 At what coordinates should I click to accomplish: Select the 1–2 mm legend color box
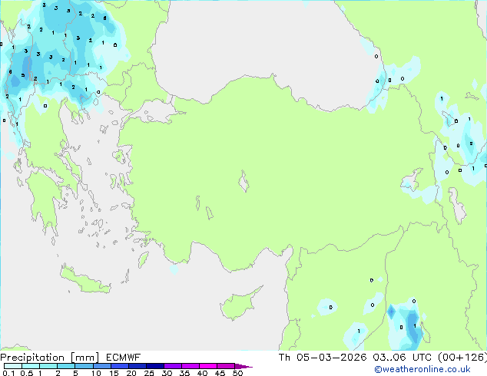48,366
